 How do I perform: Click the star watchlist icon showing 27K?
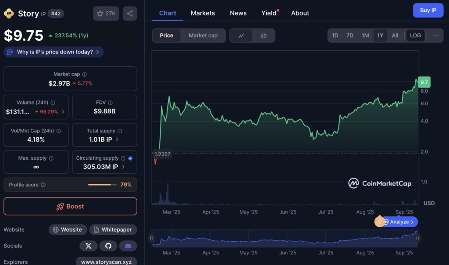[106, 14]
